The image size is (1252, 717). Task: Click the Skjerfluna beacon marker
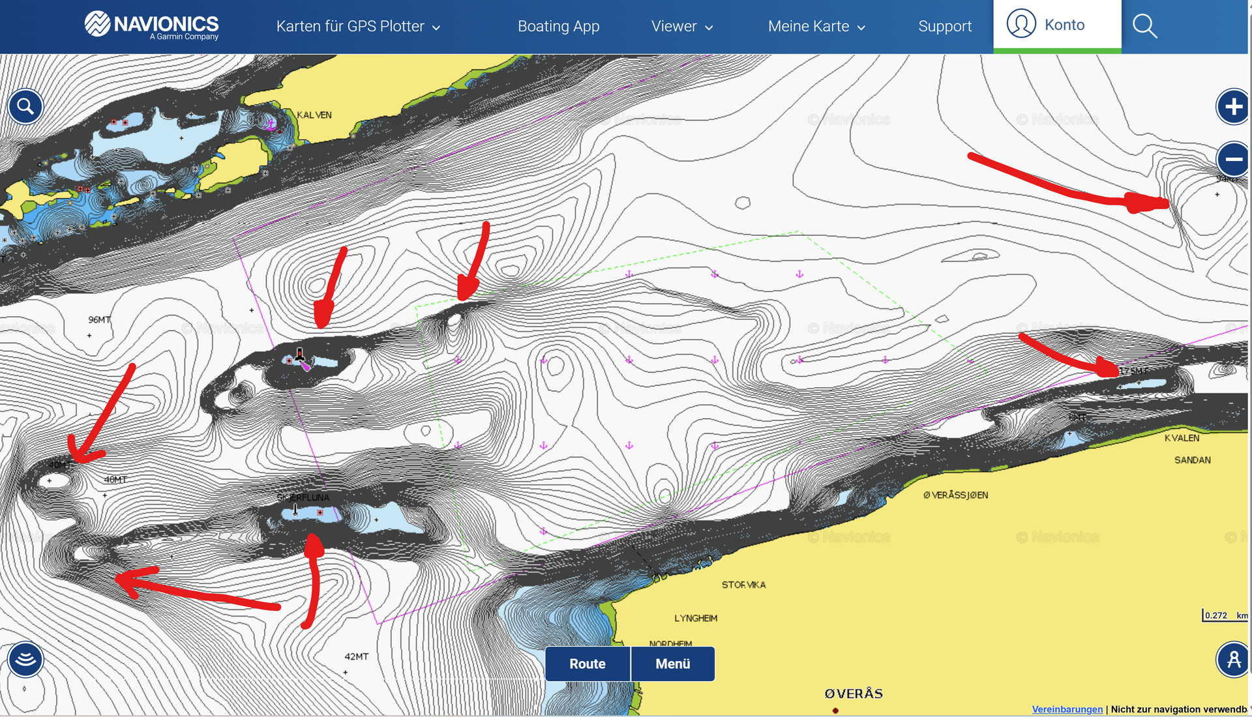pyautogui.click(x=295, y=510)
